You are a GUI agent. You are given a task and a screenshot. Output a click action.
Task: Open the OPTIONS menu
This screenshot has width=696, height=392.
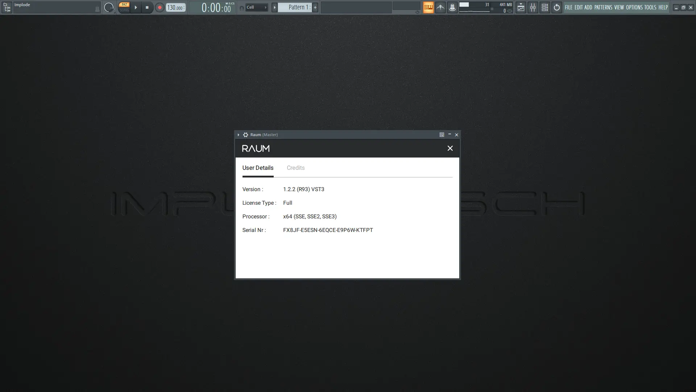(634, 7)
